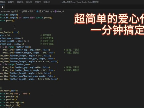The image size is (144, 108).
Task: Open the 帮助(H) menu
Action: [x=47, y=2]
